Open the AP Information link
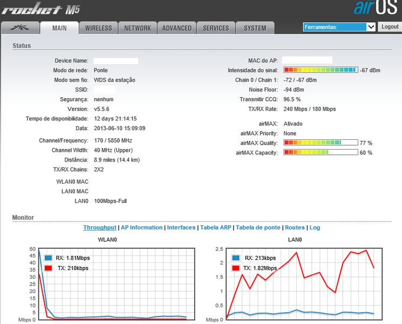Image resolution: width=402 pixels, height=324 pixels. tap(141, 227)
